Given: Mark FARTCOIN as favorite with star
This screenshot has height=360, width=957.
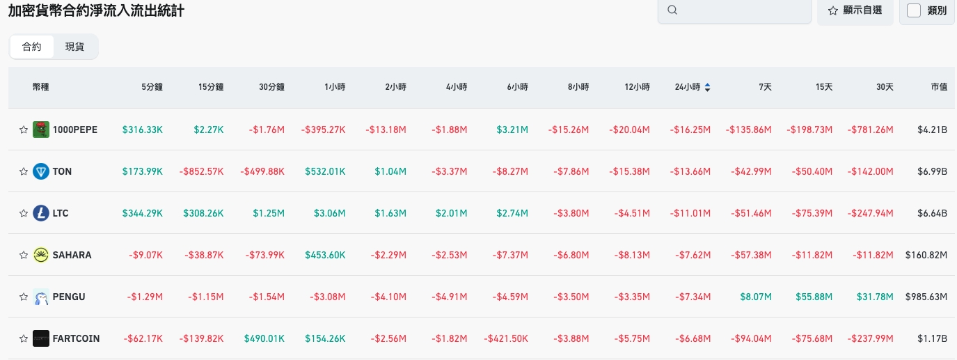Looking at the screenshot, I should click(24, 338).
